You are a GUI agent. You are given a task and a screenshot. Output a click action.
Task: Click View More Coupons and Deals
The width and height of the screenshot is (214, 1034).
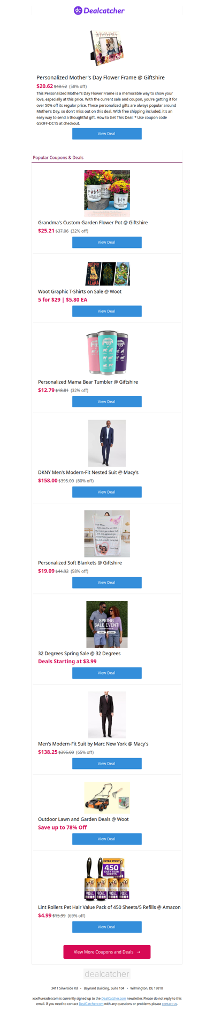pyautogui.click(x=107, y=952)
